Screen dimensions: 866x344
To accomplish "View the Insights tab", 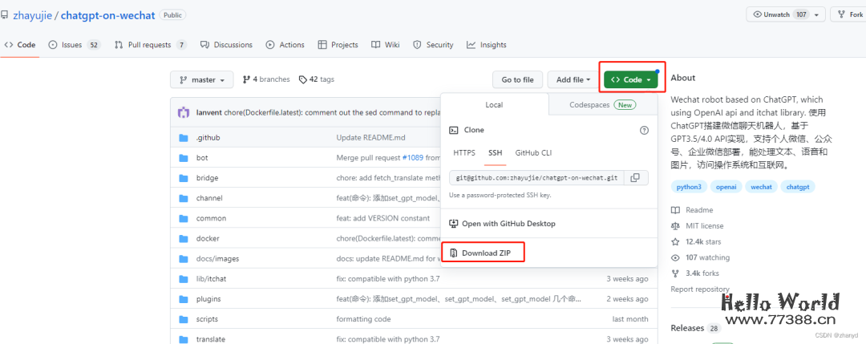I will point(487,45).
